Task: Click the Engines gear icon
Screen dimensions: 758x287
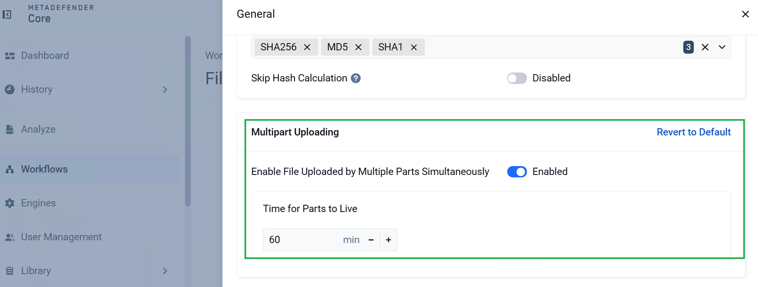Action: [x=10, y=203]
